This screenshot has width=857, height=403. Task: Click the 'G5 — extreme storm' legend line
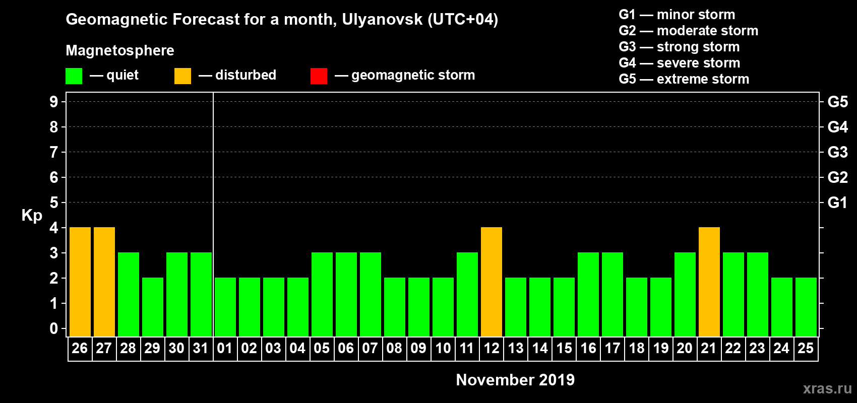pyautogui.click(x=684, y=79)
